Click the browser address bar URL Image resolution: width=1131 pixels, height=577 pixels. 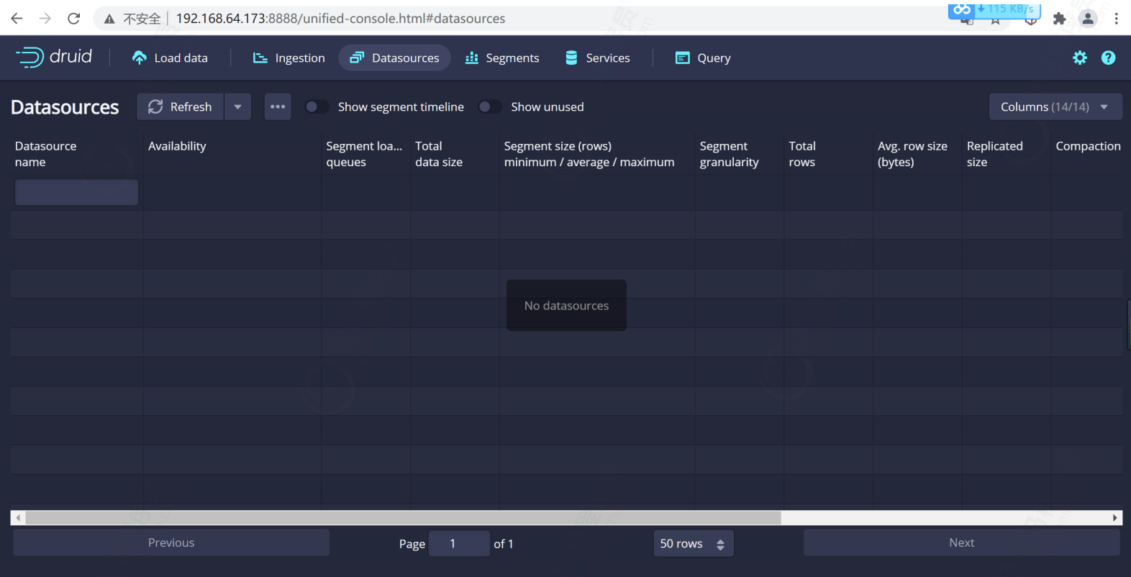pos(340,18)
